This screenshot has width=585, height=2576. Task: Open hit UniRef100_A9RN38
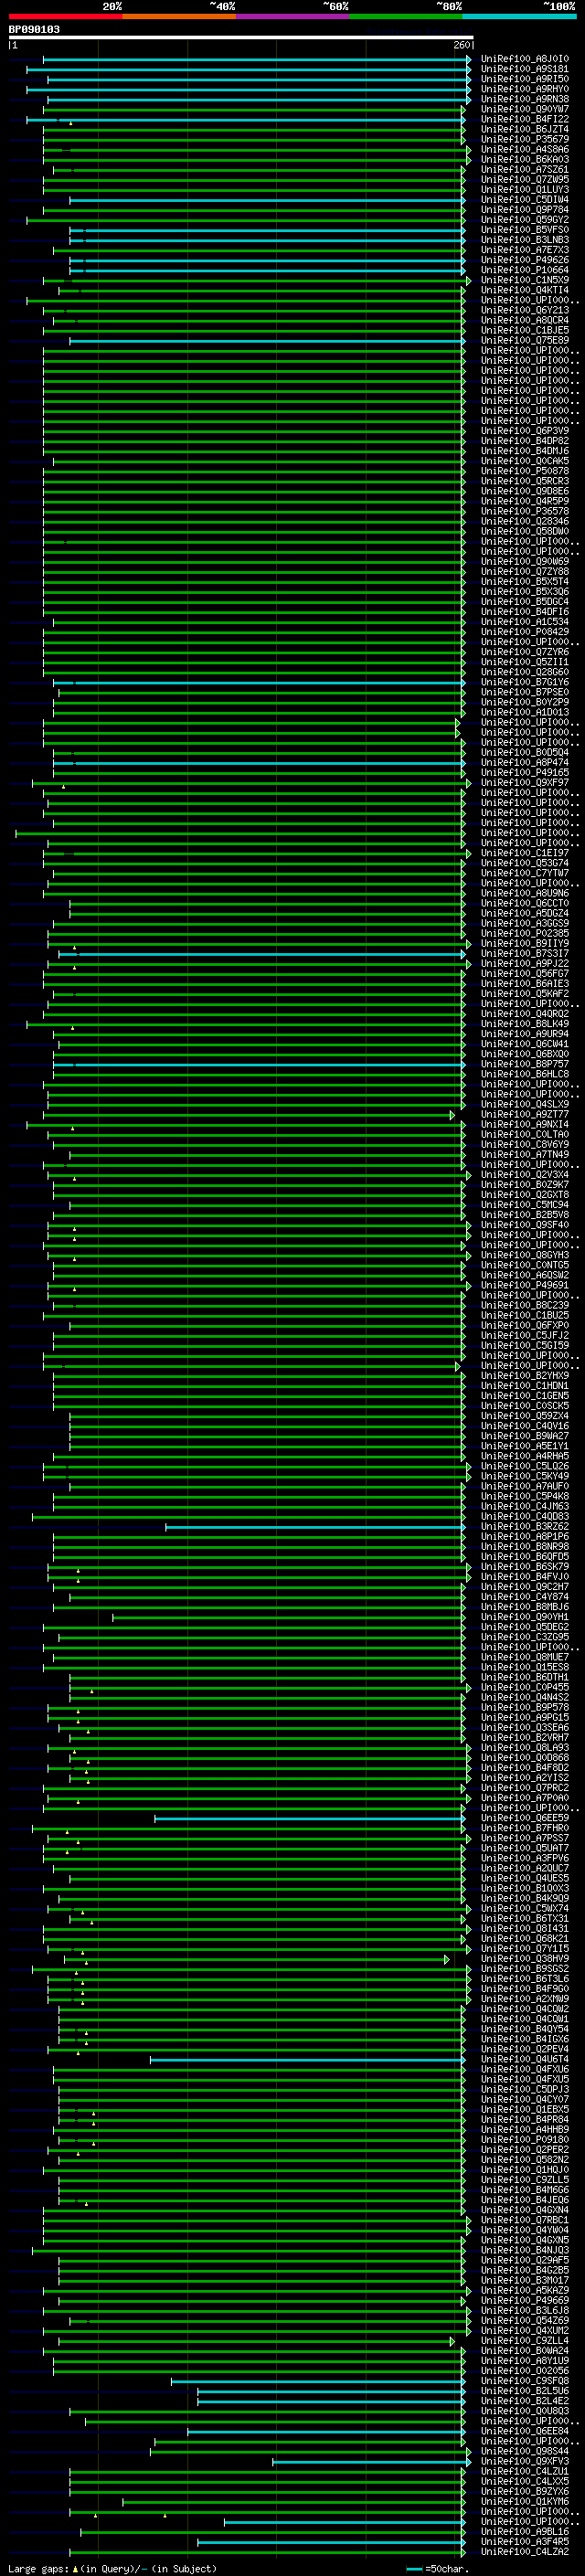524,99
